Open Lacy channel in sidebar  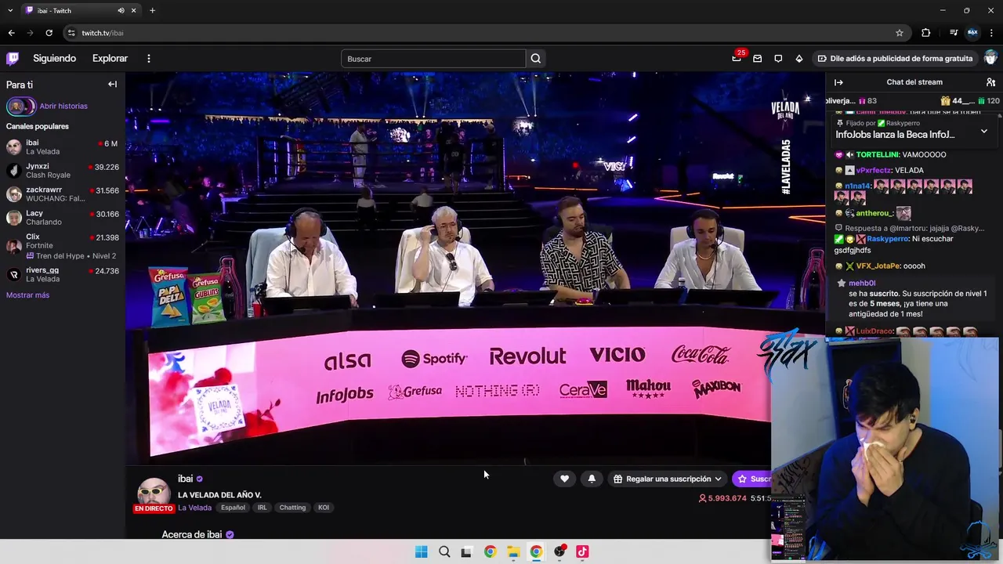coord(63,218)
